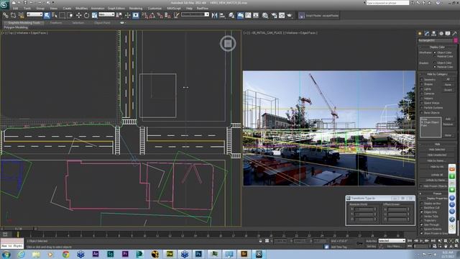Toggle Cameras hide category checkbox

pos(422,94)
